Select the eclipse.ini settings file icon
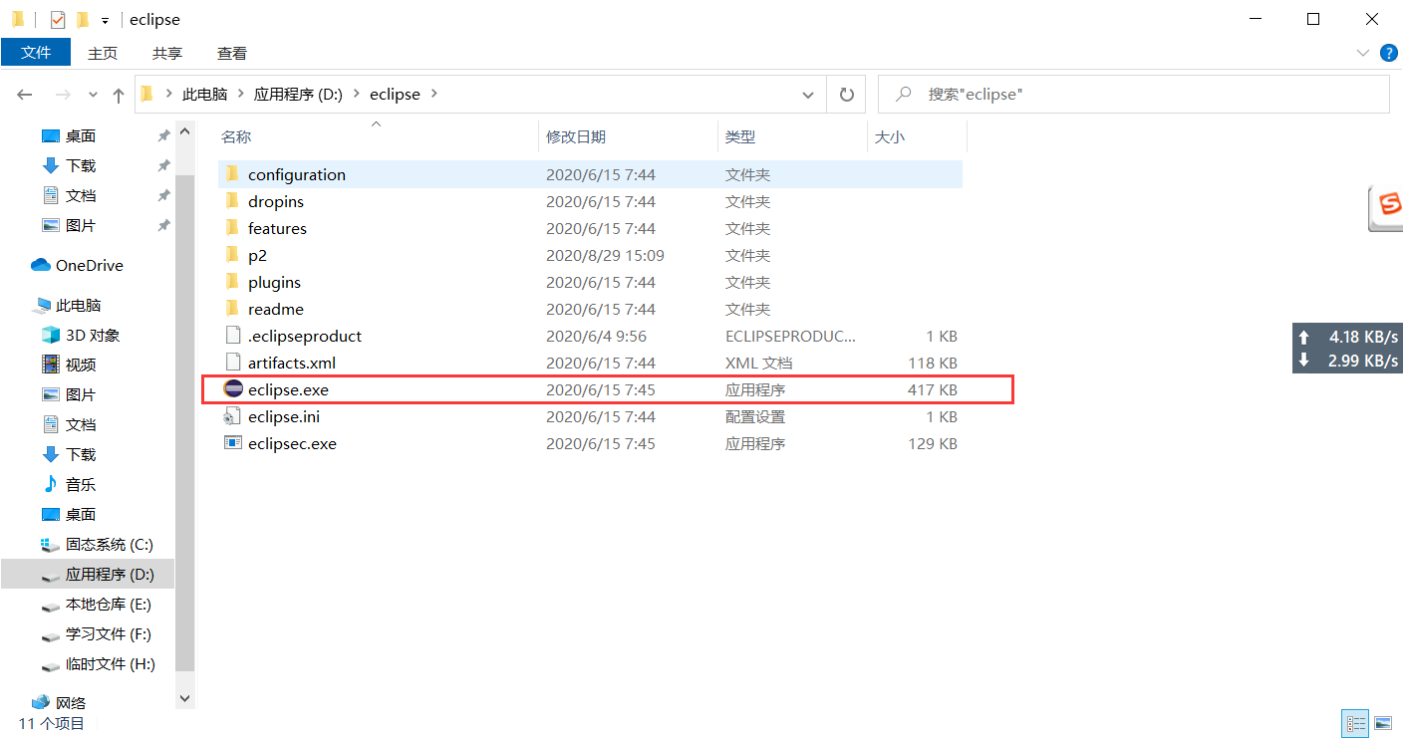The height and width of the screenshot is (739, 1403). point(232,416)
